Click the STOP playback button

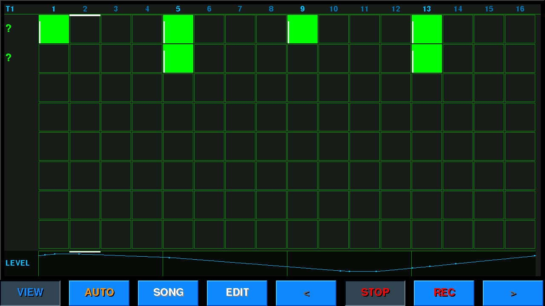click(375, 293)
